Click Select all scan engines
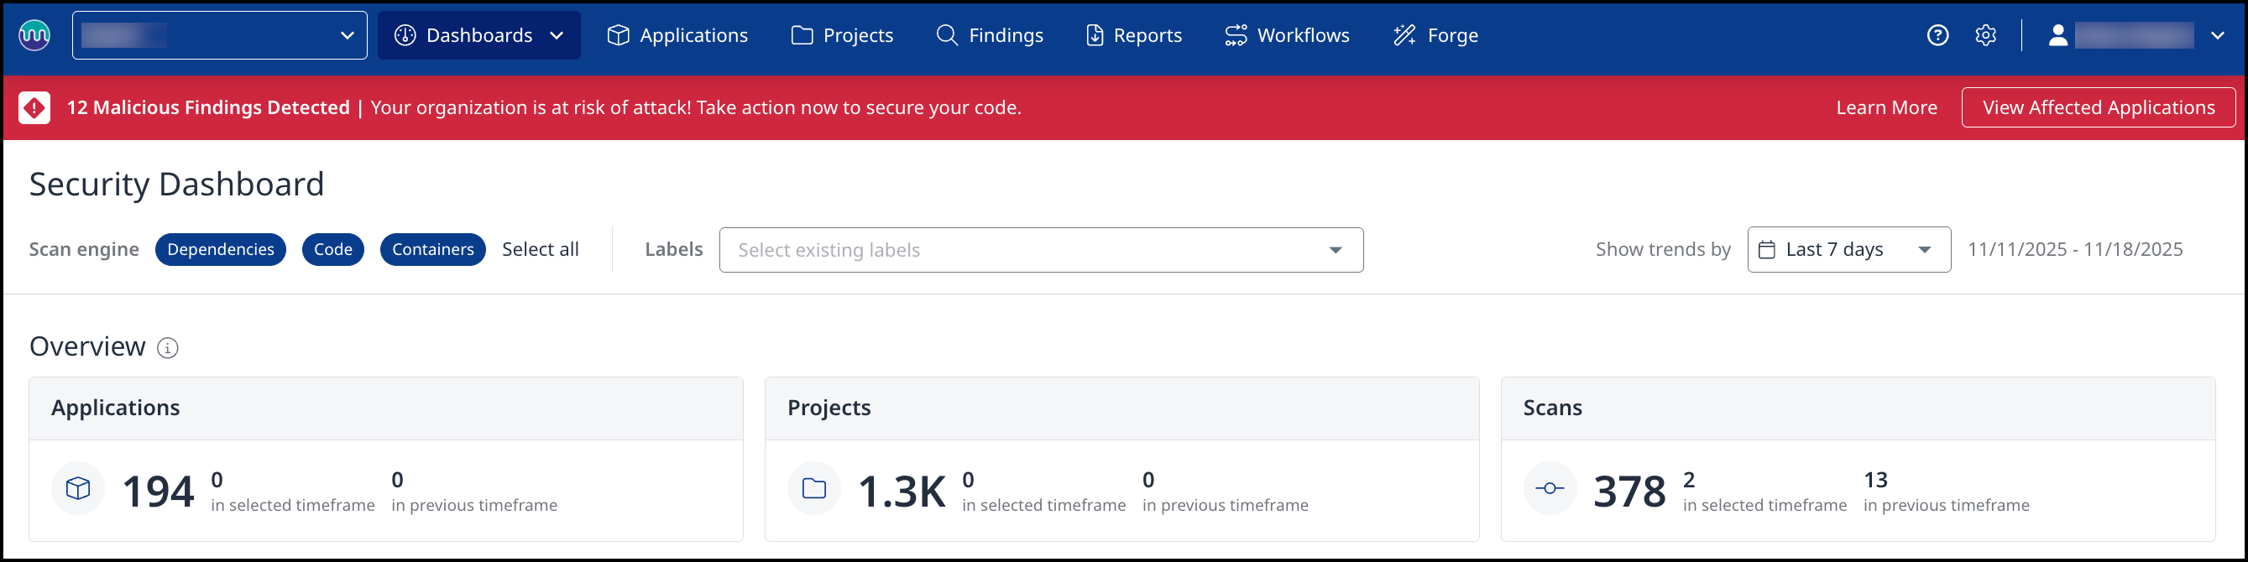 (x=541, y=250)
